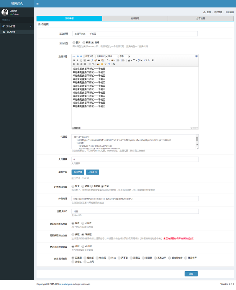This screenshot has width=236, height=290.
Task: Open 活动管理 in the breadcrumb
Action: [218, 12]
